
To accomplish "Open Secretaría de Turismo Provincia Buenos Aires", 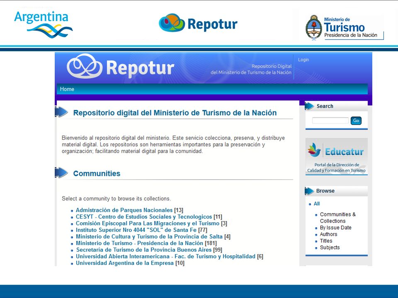I will click(144, 250).
